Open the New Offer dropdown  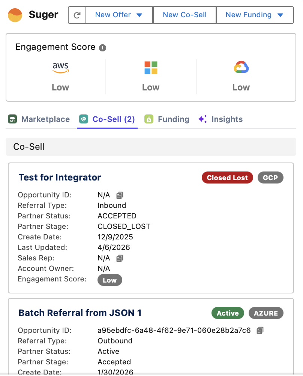click(119, 15)
